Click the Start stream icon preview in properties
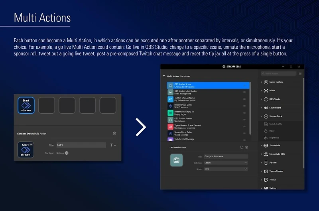The height and width of the screenshot is (211, 319). coord(26,150)
